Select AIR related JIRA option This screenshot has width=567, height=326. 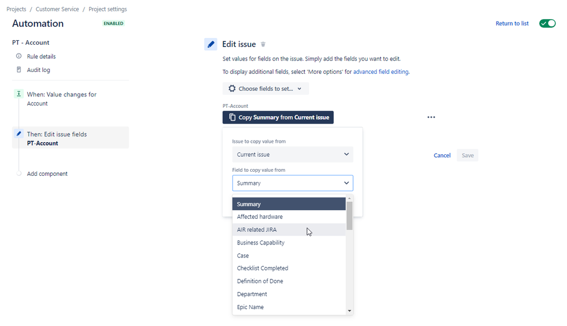[289, 230]
